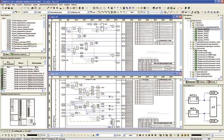224x140 pixels.
Task: Check the box for sheet 13
Action: (8, 42)
